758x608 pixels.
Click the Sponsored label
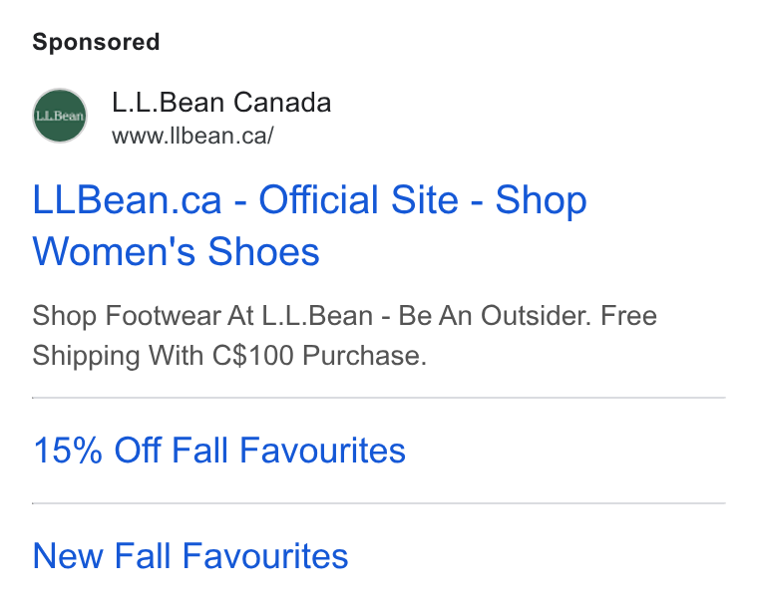96,42
